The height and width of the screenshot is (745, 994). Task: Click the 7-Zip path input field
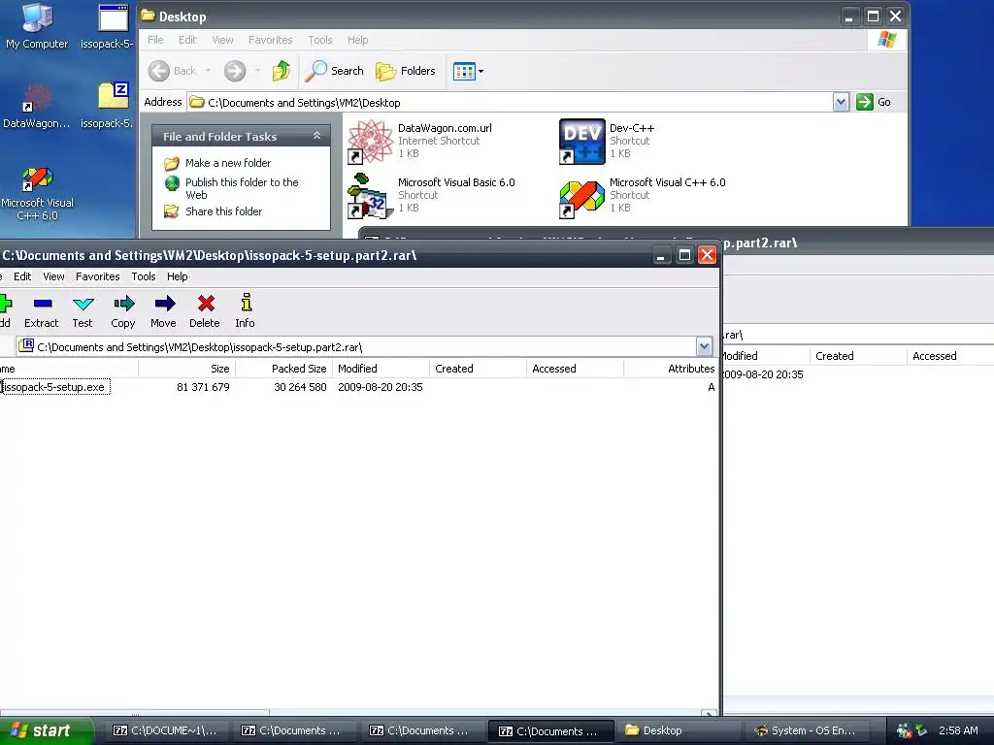[x=355, y=346]
